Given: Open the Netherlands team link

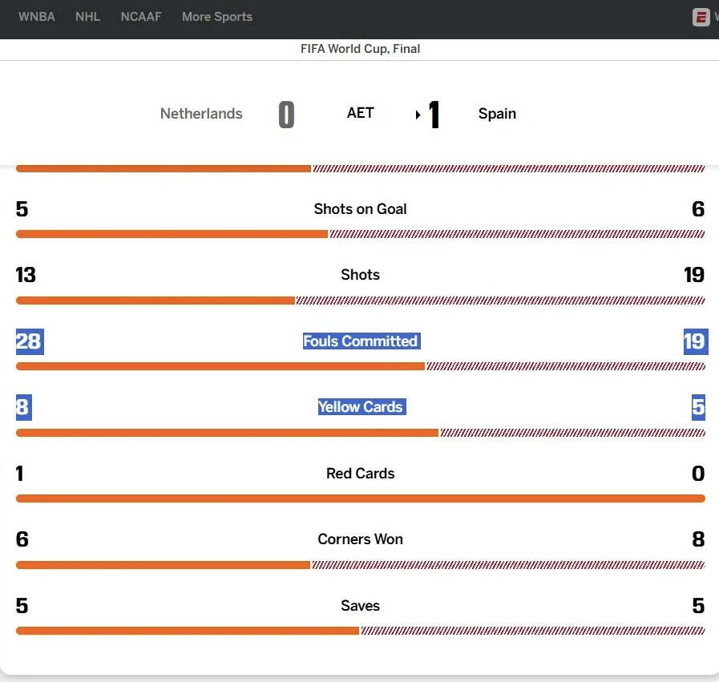Looking at the screenshot, I should (x=201, y=113).
